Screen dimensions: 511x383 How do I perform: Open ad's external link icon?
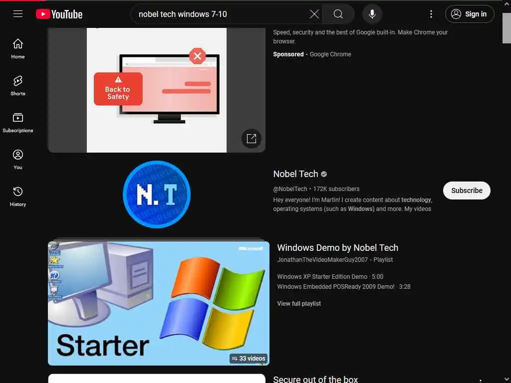(252, 139)
